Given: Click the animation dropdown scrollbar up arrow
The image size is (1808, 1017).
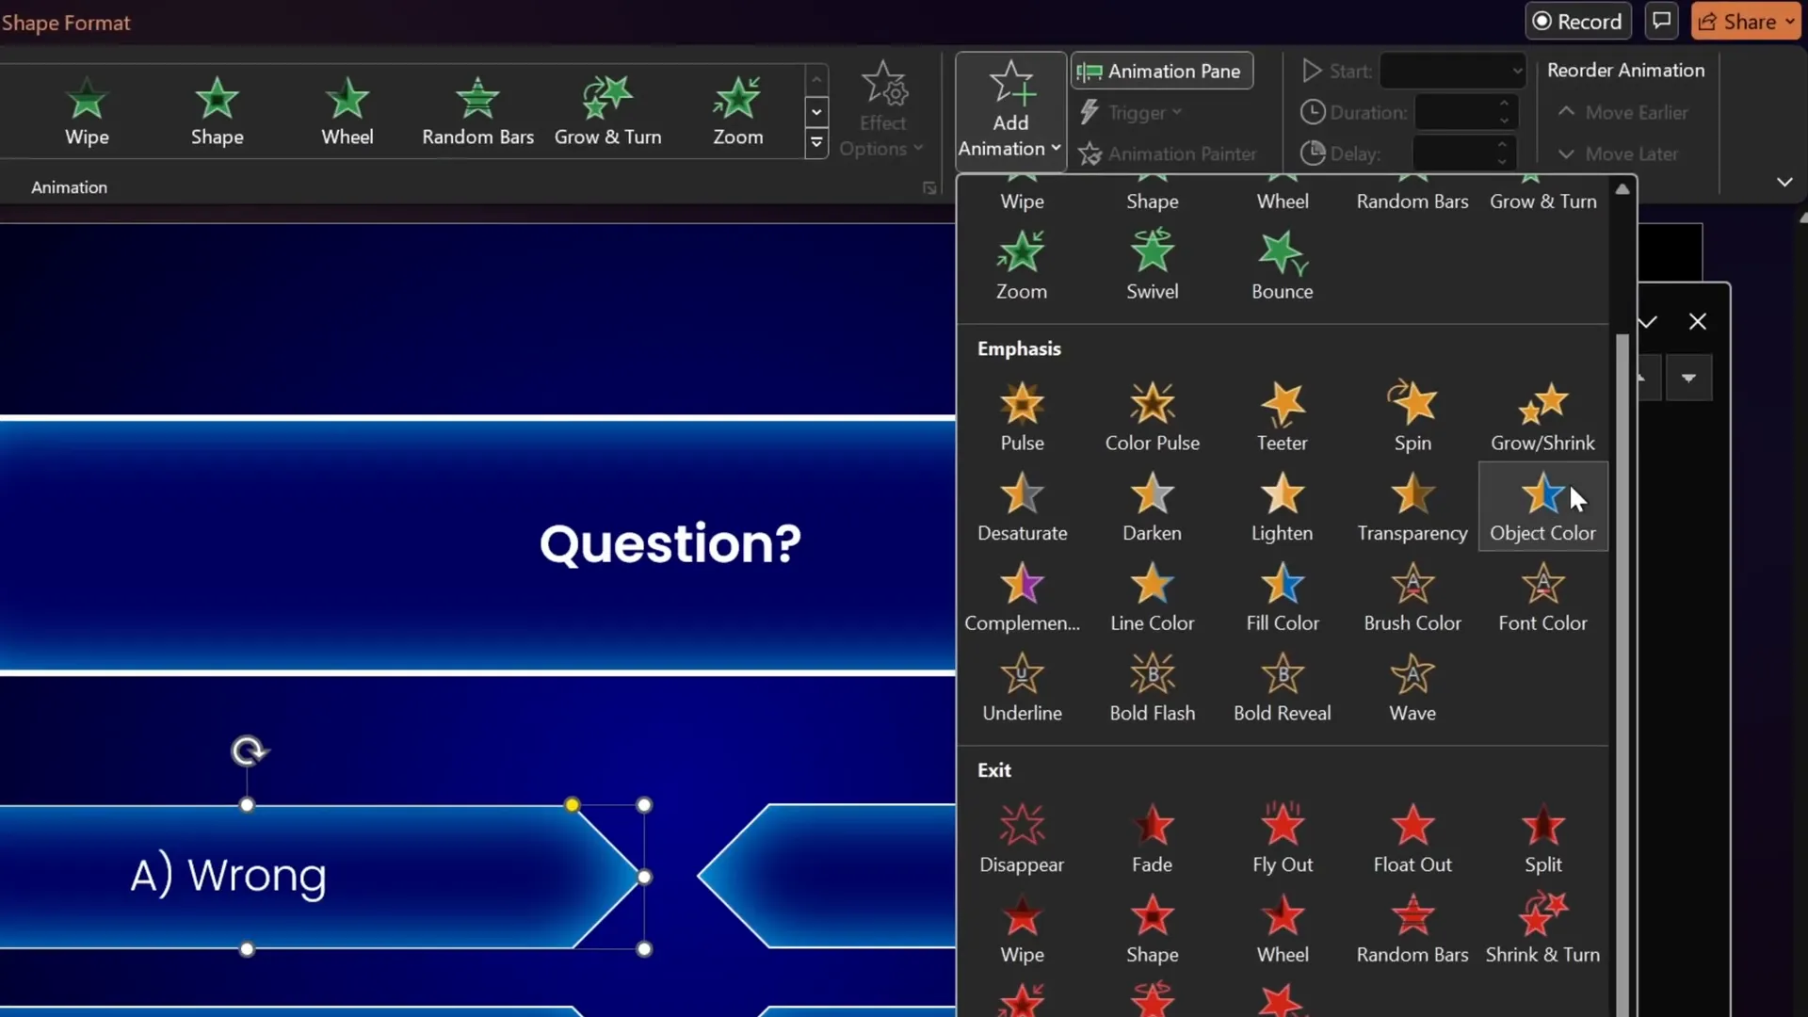Looking at the screenshot, I should (1622, 189).
